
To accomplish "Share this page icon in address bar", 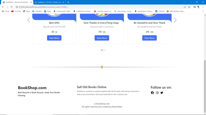I will (185, 7).
